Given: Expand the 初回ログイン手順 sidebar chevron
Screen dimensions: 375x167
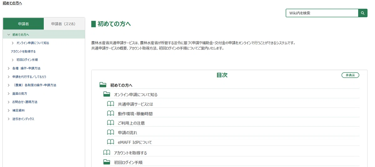Looking at the screenshot, I should [x=12, y=60].
